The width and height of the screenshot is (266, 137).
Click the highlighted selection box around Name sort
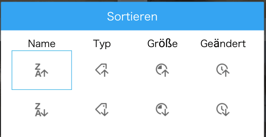(x=42, y=70)
